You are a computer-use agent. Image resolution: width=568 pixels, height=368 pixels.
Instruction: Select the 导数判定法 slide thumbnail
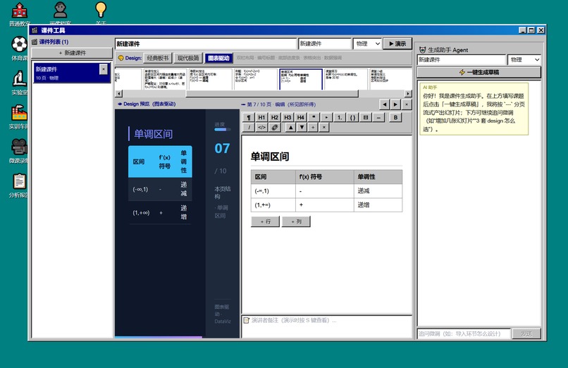coord(211,79)
